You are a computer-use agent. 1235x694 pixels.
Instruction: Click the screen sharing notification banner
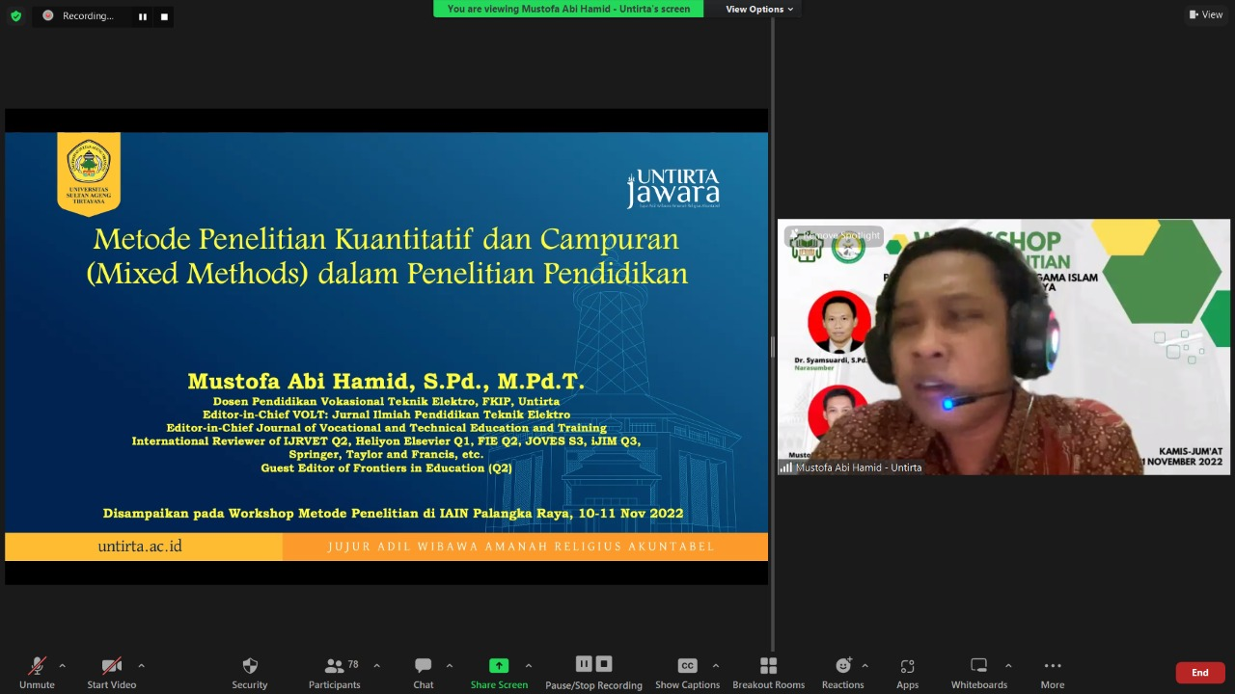(x=568, y=9)
